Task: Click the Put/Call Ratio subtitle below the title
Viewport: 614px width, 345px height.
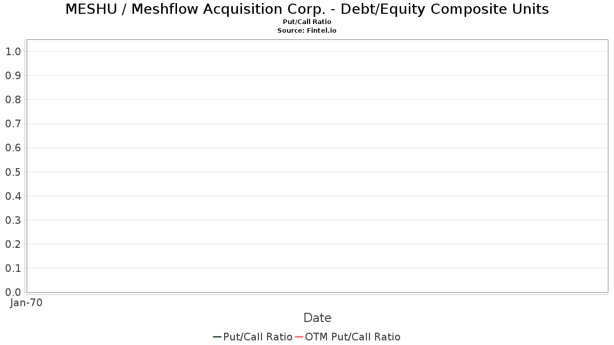Action: [x=307, y=22]
